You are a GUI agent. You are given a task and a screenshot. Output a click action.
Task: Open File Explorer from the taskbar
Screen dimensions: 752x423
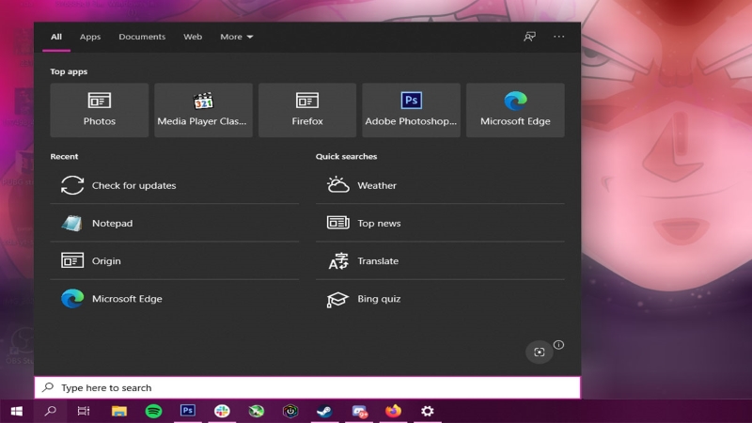click(119, 411)
